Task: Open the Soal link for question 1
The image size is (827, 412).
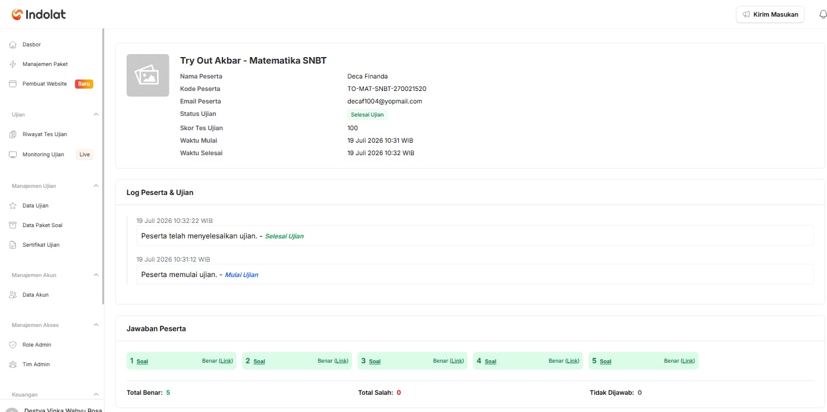Action: pyautogui.click(x=142, y=361)
